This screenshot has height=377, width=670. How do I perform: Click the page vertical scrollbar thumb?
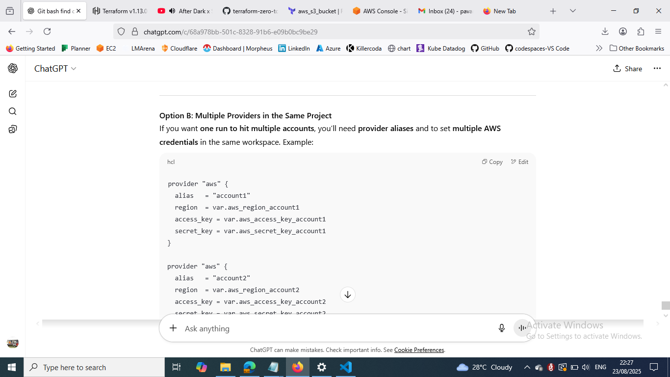click(665, 305)
